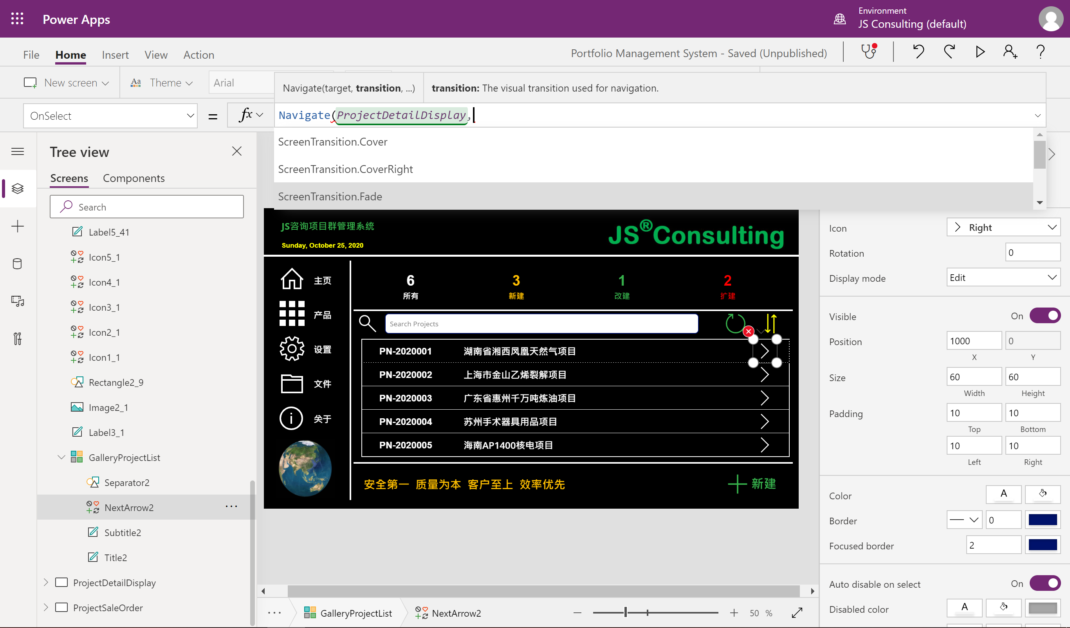Open the Tree view layers icon
Image resolution: width=1070 pixels, height=628 pixels.
[17, 189]
